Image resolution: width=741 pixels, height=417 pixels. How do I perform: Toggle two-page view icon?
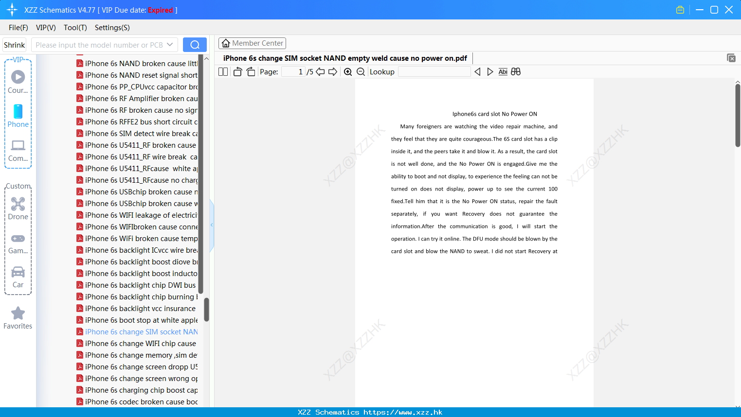pyautogui.click(x=223, y=72)
